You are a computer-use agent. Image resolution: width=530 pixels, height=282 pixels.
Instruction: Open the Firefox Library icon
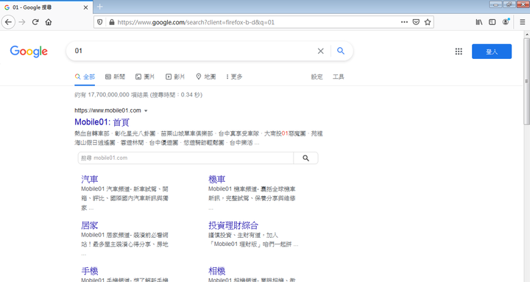479,22
